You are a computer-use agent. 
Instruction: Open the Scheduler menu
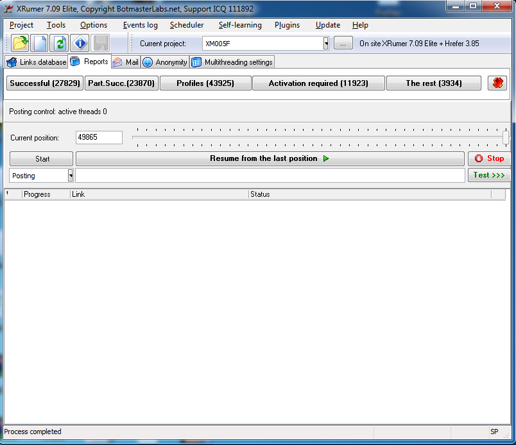coord(187,25)
